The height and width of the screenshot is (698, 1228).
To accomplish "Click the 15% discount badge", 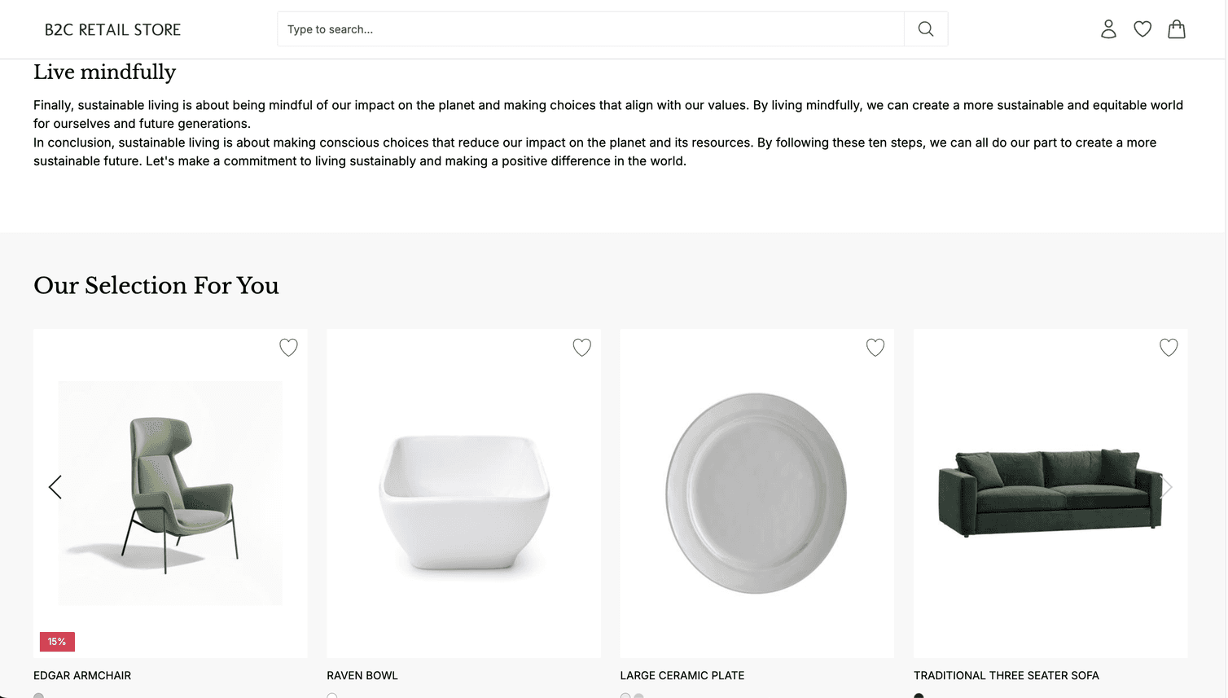I will 57,642.
